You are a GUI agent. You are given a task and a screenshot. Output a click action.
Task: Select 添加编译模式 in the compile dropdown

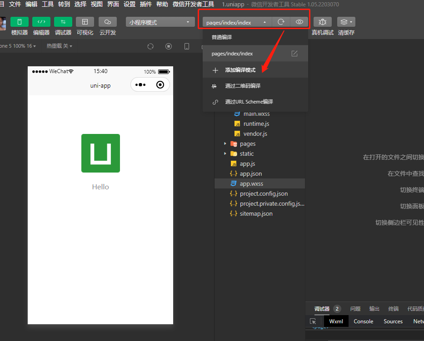pyautogui.click(x=248, y=70)
